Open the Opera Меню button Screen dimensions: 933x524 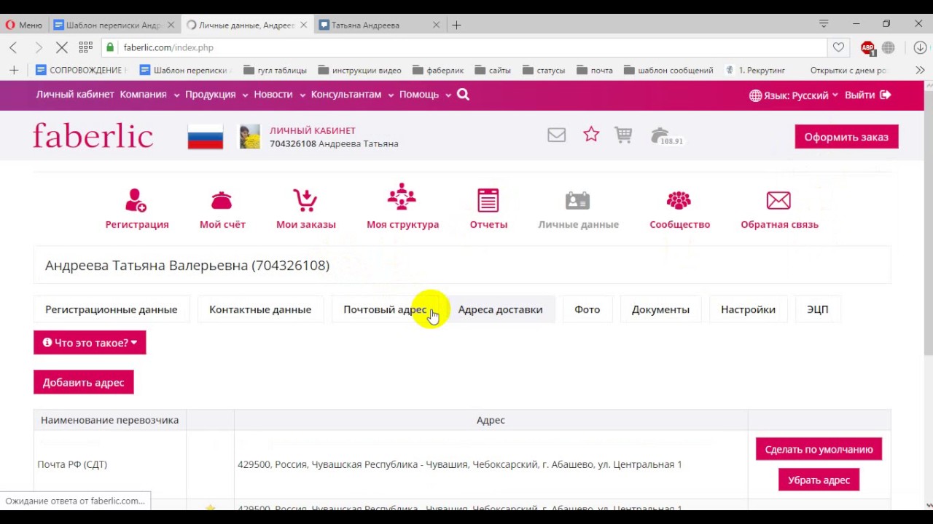[x=24, y=25]
